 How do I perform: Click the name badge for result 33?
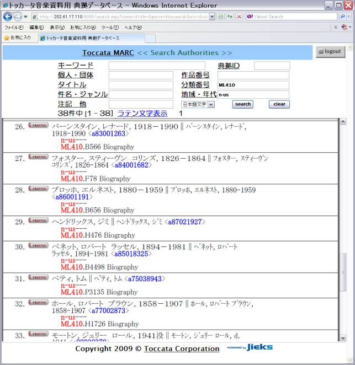click(39, 334)
